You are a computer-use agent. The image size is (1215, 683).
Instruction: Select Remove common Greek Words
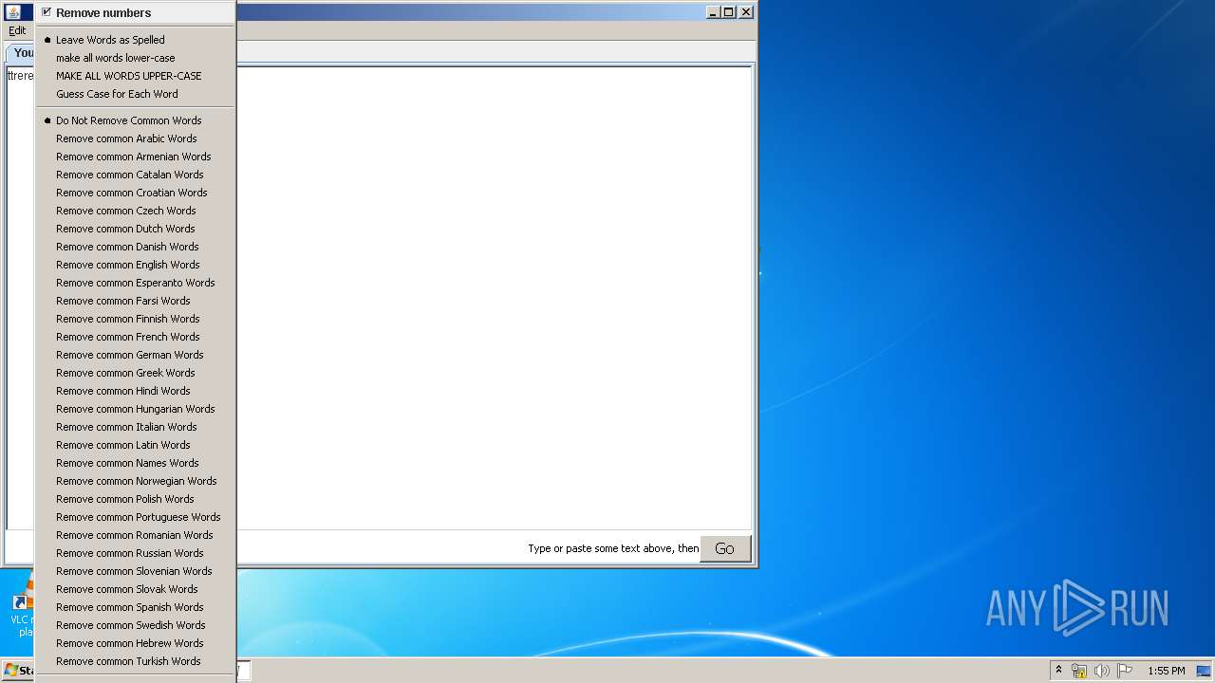point(136,373)
